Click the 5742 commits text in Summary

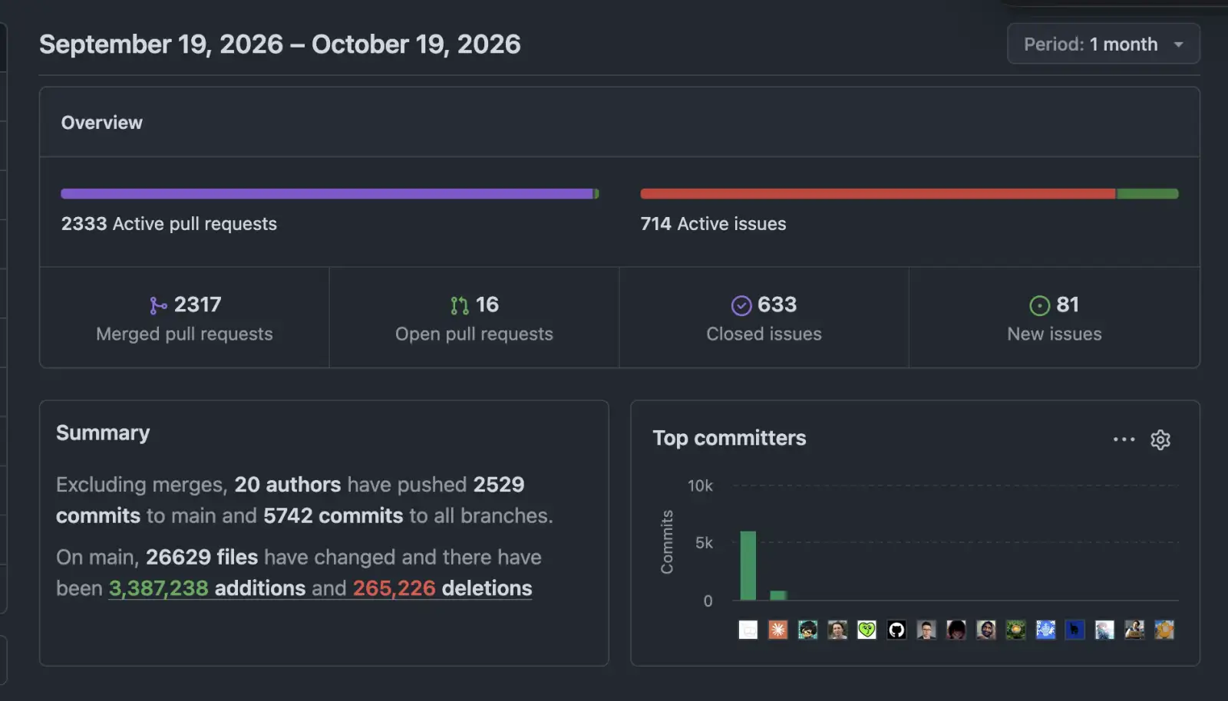tap(333, 515)
